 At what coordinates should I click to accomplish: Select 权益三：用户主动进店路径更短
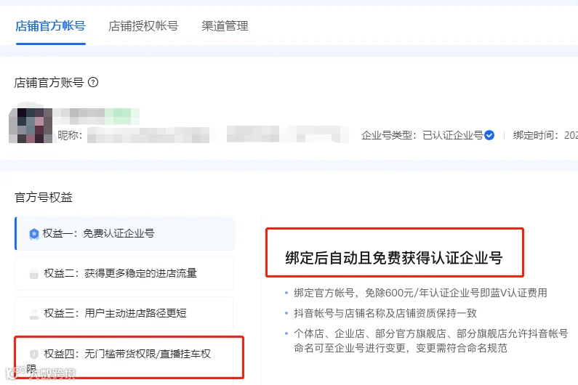124,314
